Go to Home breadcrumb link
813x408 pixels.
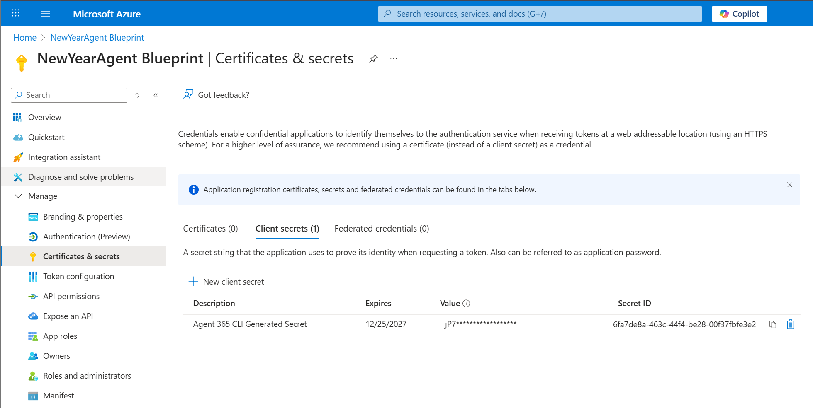25,38
